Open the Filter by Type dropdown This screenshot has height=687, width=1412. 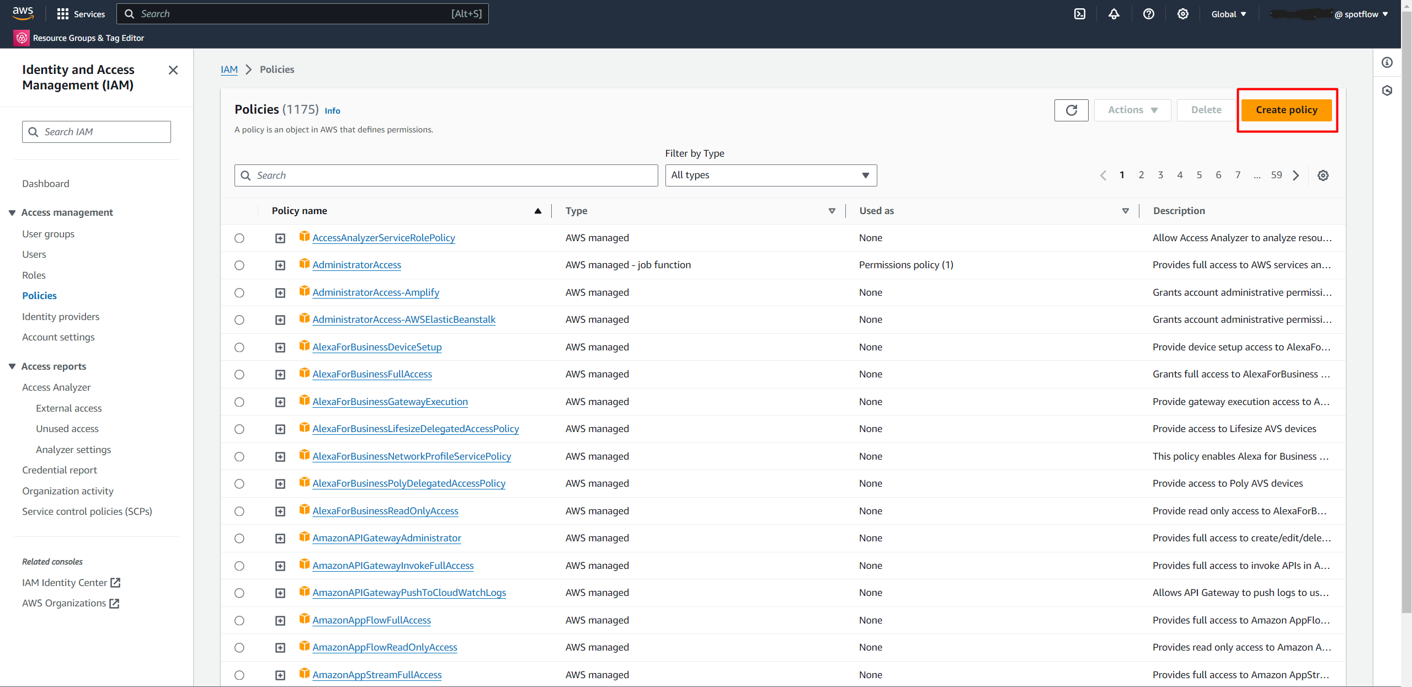click(x=771, y=175)
